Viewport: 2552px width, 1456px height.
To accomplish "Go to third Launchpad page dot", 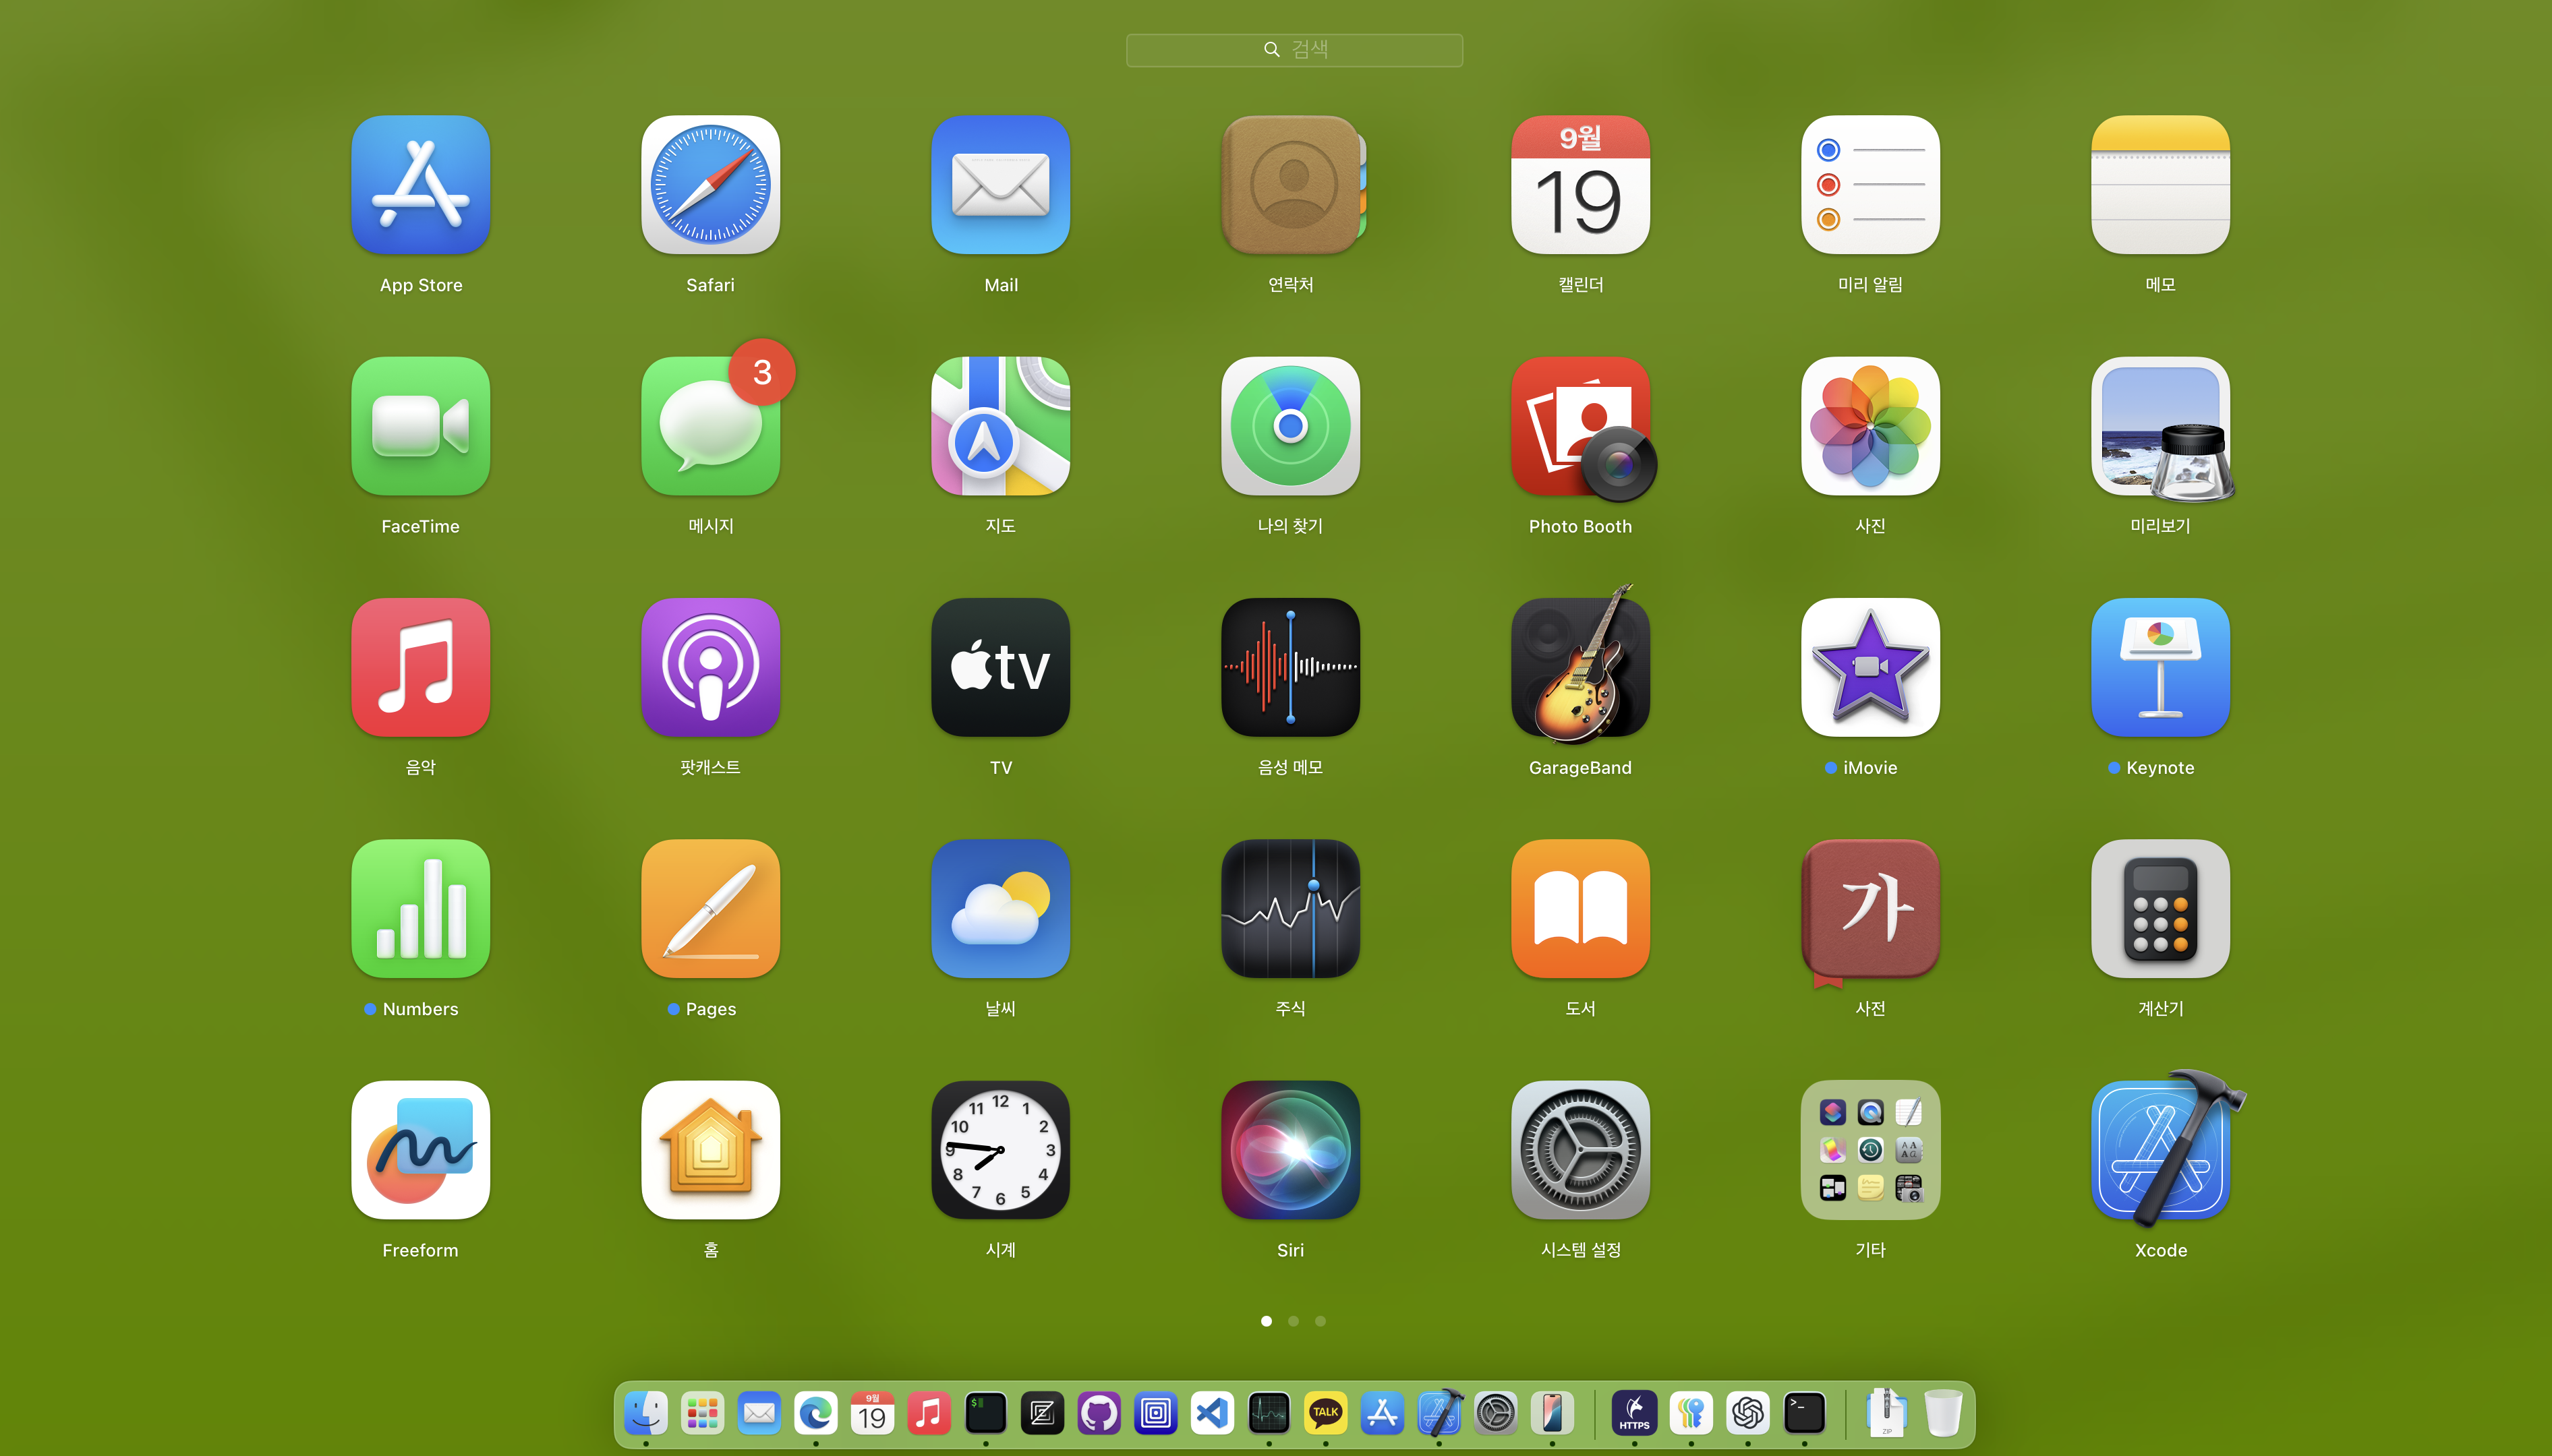I will pyautogui.click(x=1321, y=1321).
